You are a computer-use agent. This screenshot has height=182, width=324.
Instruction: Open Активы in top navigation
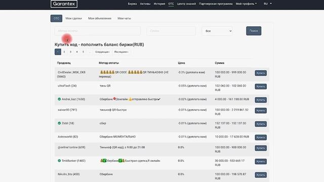coord(145,4)
